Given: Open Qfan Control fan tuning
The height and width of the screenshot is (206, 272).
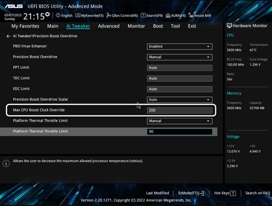Looking at the screenshot, I should pyautogui.click(x=122, y=15).
